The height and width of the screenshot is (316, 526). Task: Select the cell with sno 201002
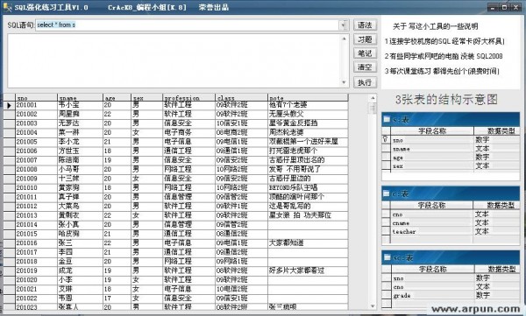pyautogui.click(x=36, y=115)
